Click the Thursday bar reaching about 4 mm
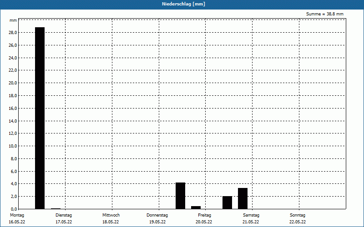This screenshot has height=227, width=364. pyautogui.click(x=180, y=196)
